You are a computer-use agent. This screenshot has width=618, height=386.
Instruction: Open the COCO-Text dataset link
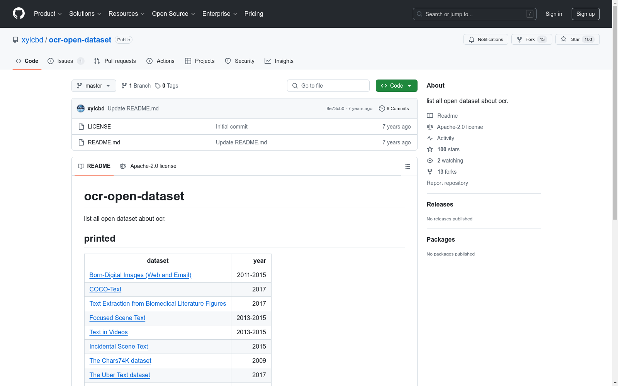pos(105,289)
